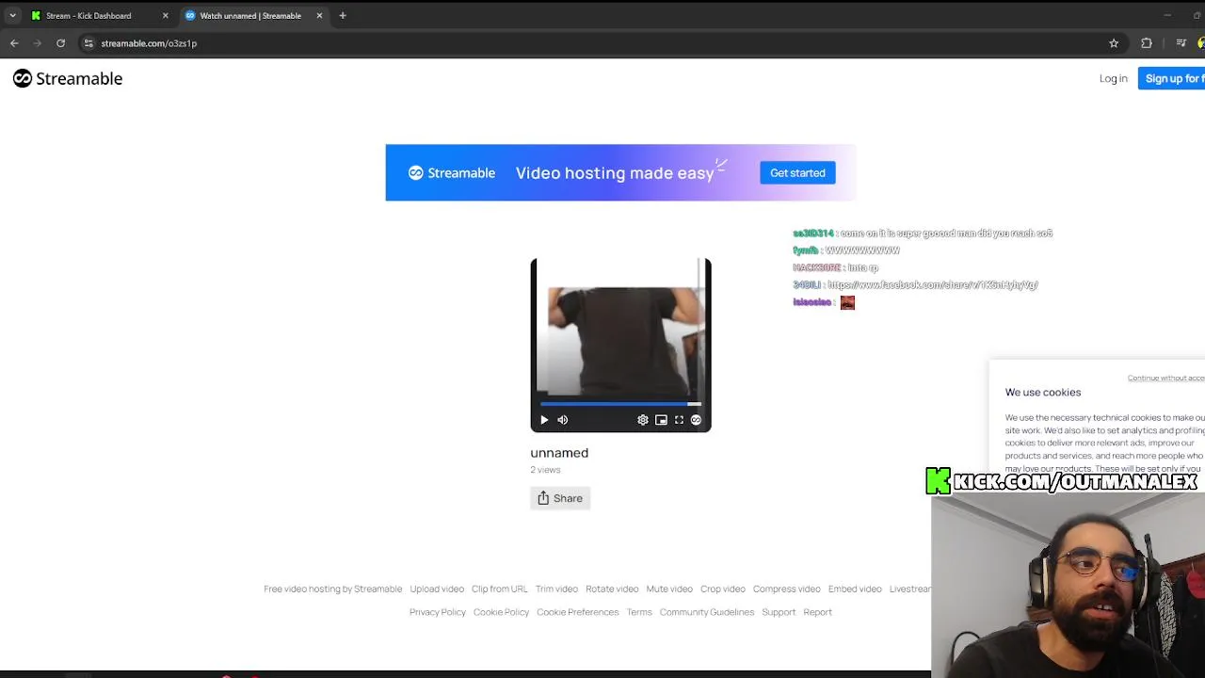Open Upload video footer link

[437, 589]
